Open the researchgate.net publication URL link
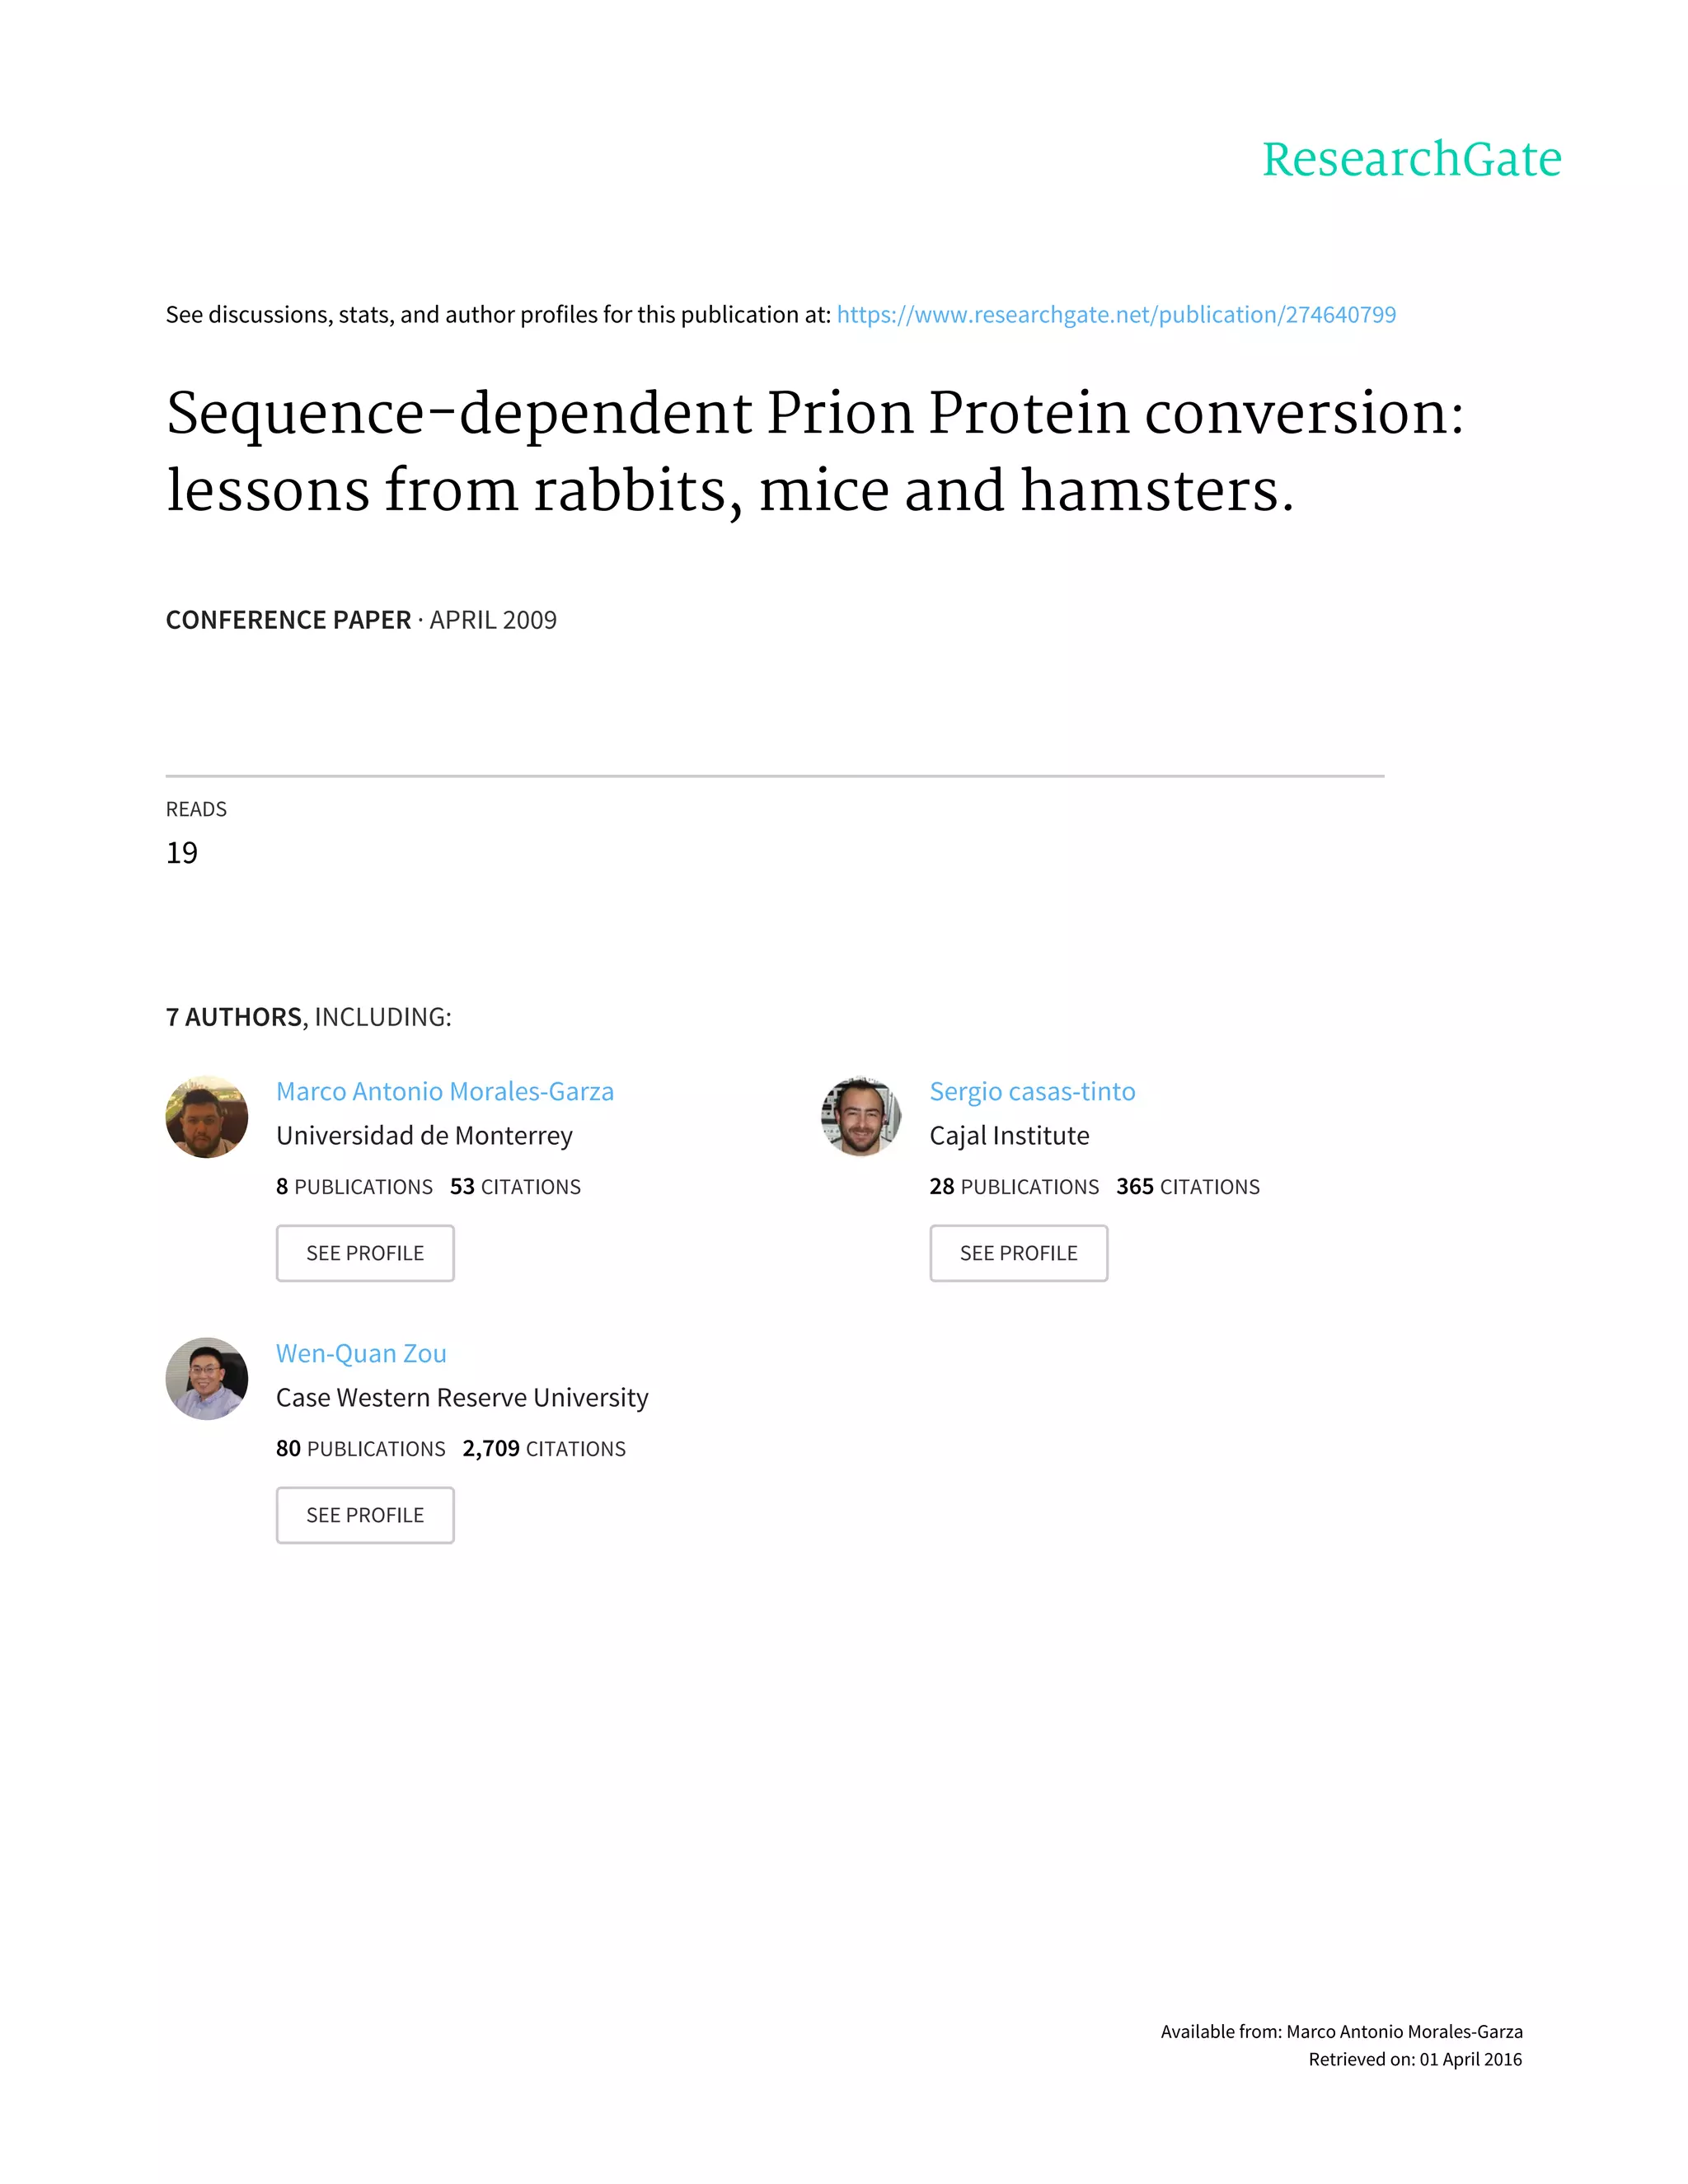The image size is (1688, 2184). (x=1116, y=315)
